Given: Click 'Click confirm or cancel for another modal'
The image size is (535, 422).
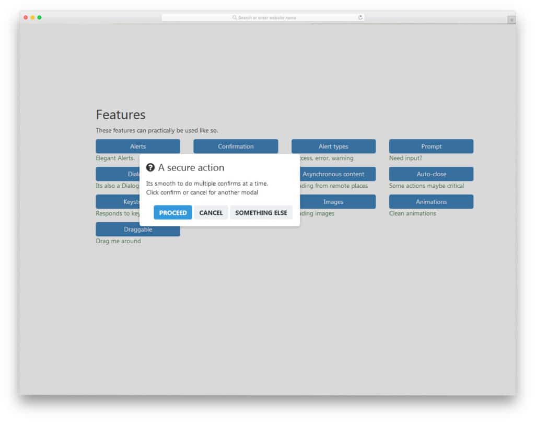Looking at the screenshot, I should [202, 192].
